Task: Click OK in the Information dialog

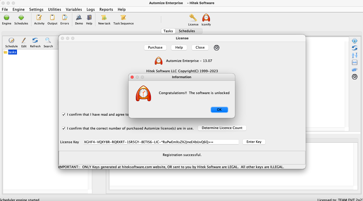Action: 219,109
